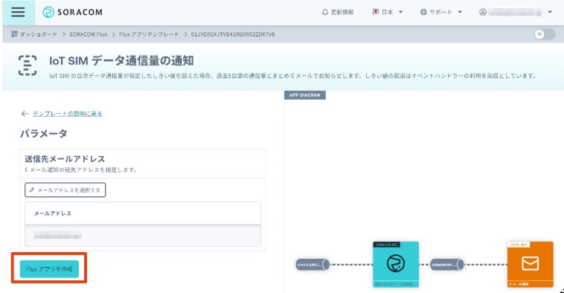The height and width of the screenshot is (293, 564).
Task: Open the hamburger main menu
Action: click(x=18, y=12)
